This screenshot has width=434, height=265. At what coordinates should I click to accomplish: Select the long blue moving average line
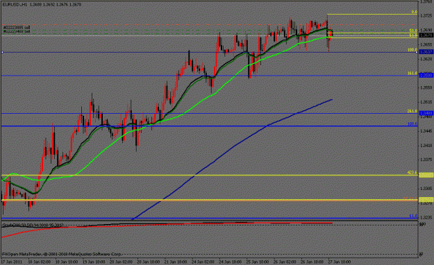pyautogui.click(x=235, y=145)
